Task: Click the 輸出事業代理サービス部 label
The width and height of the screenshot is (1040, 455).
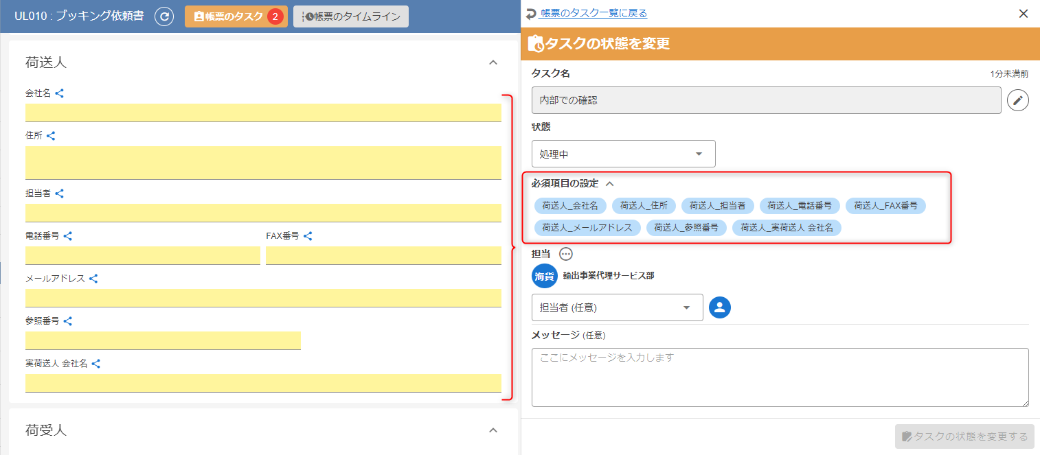Action: (x=609, y=276)
